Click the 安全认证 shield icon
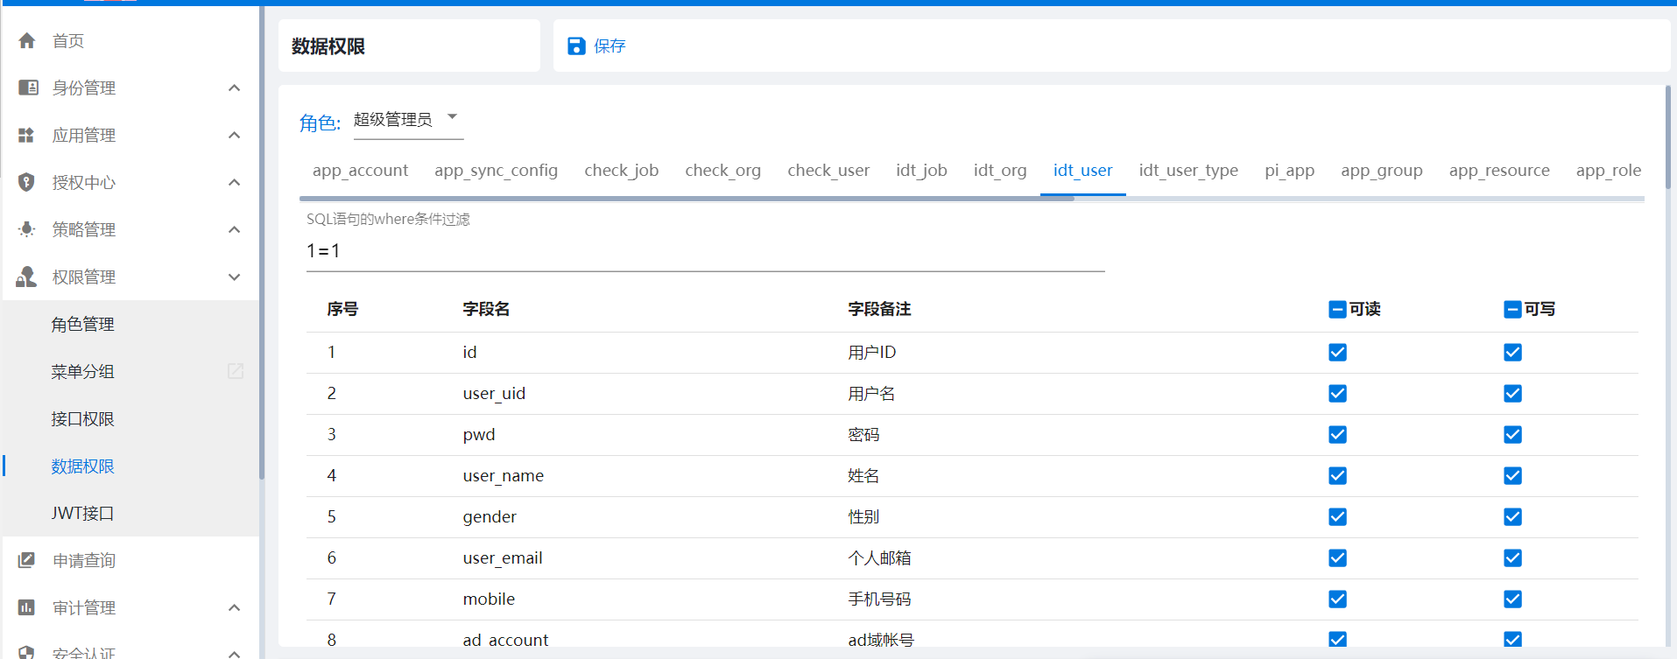 point(27,653)
